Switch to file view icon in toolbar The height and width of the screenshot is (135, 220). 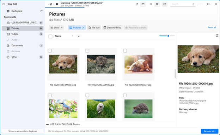click(x=137, y=4)
